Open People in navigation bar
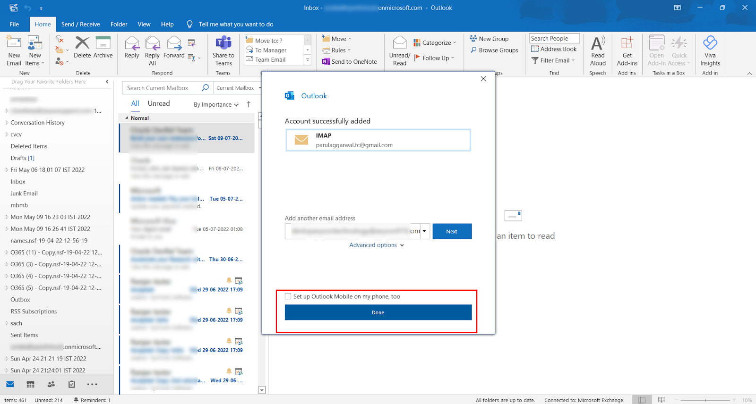 [x=51, y=384]
